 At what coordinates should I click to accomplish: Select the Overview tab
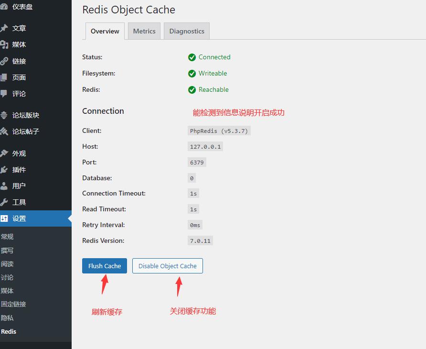click(x=105, y=31)
